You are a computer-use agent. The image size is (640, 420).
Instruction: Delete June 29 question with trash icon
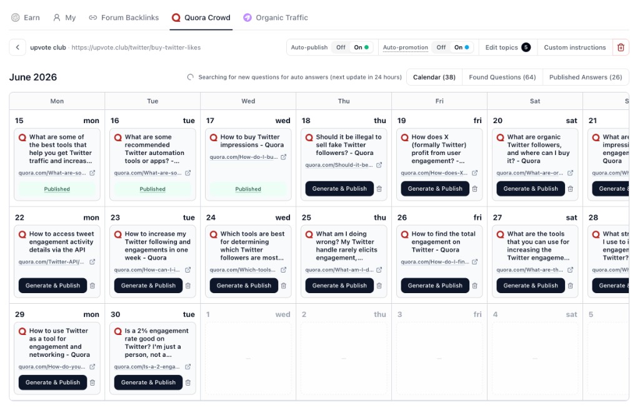click(x=92, y=383)
